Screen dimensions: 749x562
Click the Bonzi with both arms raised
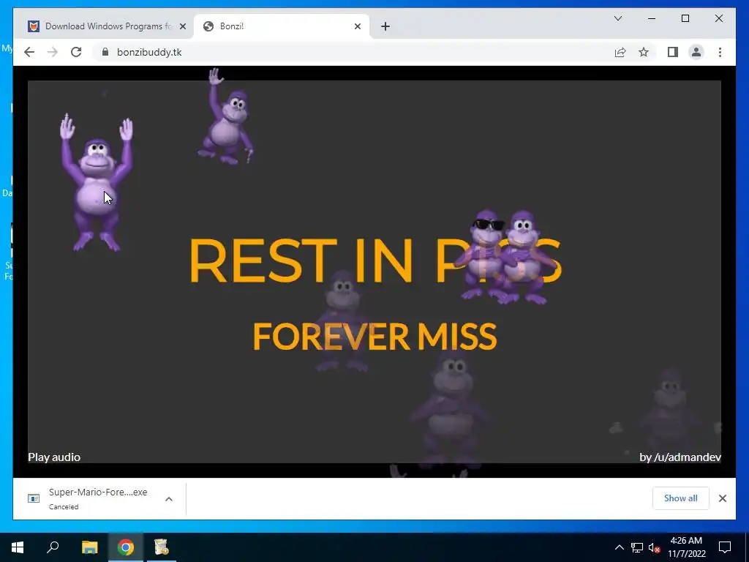pyautogui.click(x=97, y=184)
